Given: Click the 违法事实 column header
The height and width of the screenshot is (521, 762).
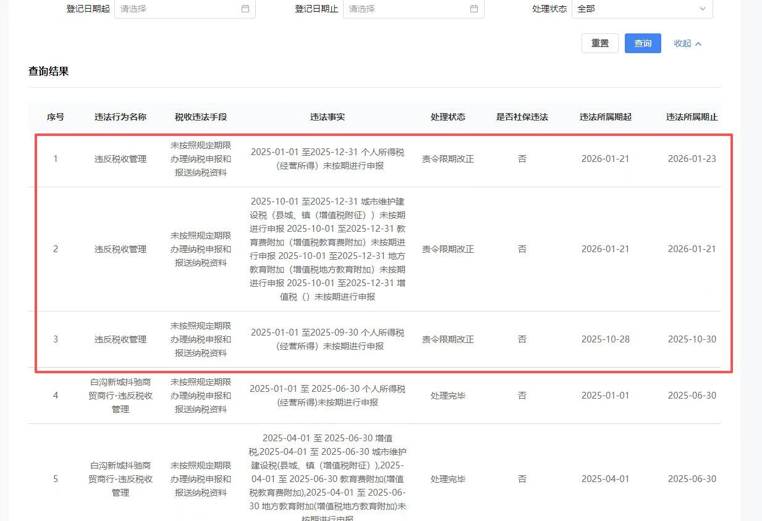Looking at the screenshot, I should pos(328,117).
